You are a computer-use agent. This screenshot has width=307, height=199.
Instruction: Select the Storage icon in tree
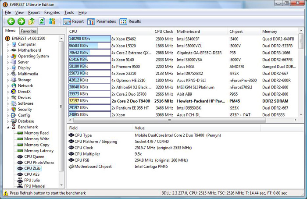(x=14, y=80)
